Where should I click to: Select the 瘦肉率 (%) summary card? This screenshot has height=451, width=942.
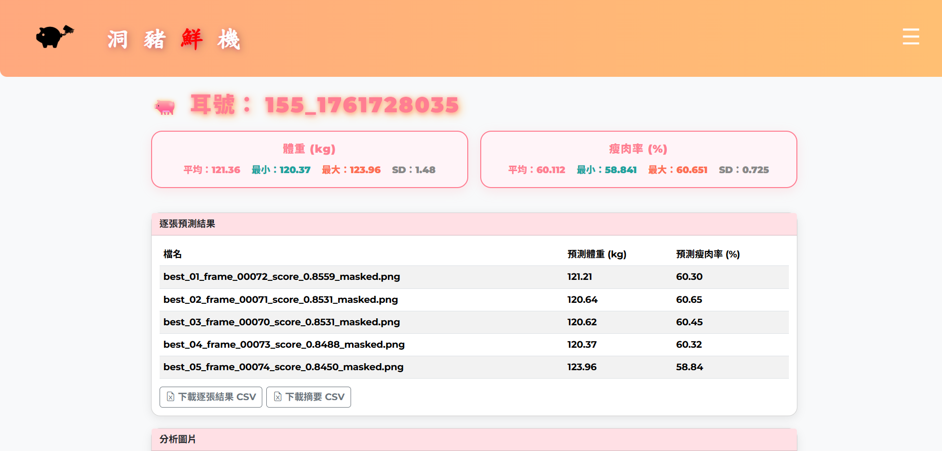(x=638, y=159)
